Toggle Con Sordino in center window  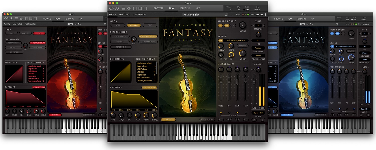coord(148,42)
